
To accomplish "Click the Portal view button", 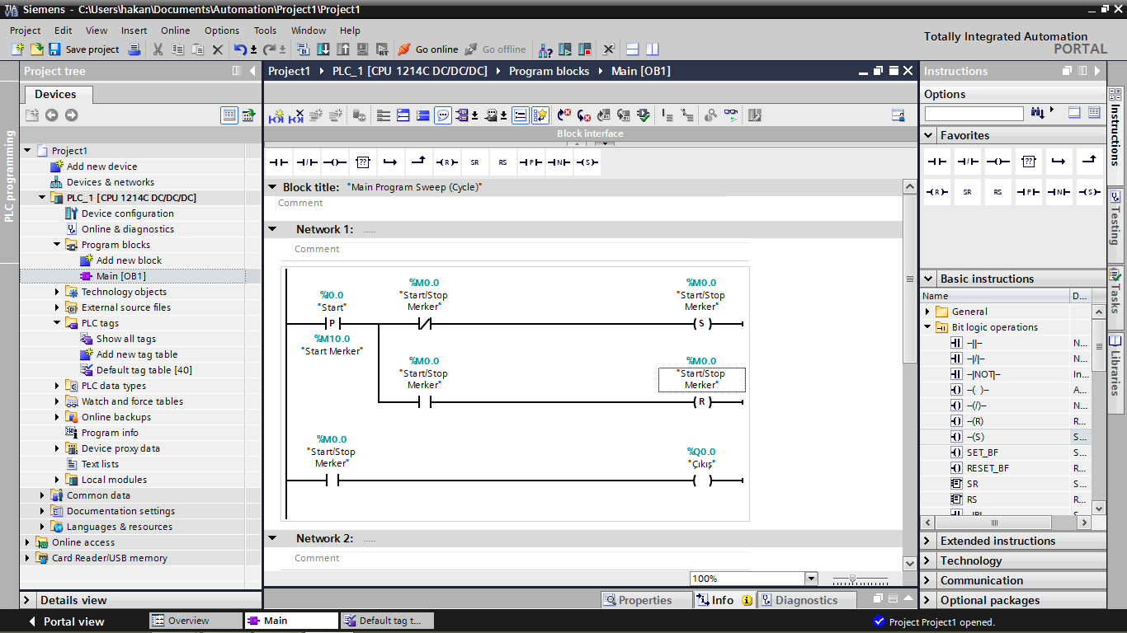I will coord(65,621).
